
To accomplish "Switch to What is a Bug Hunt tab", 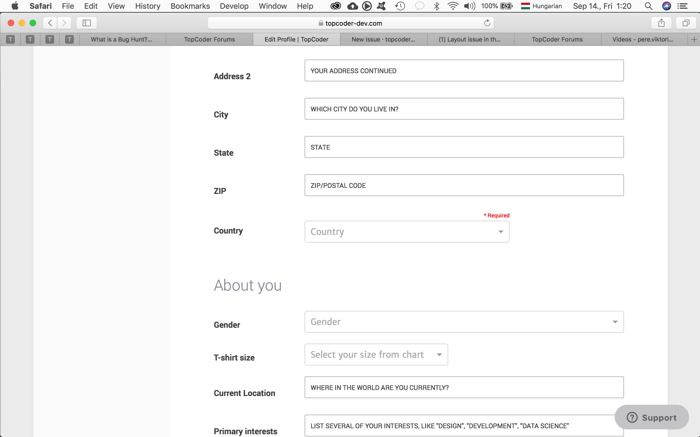I will point(123,39).
